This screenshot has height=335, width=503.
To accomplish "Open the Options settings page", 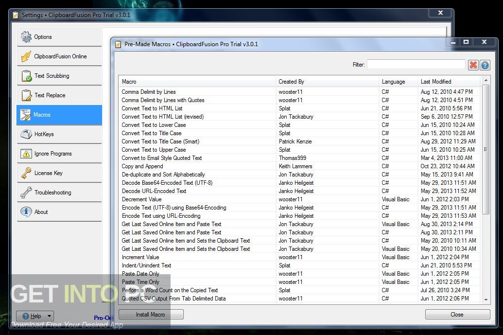I will [x=43, y=37].
